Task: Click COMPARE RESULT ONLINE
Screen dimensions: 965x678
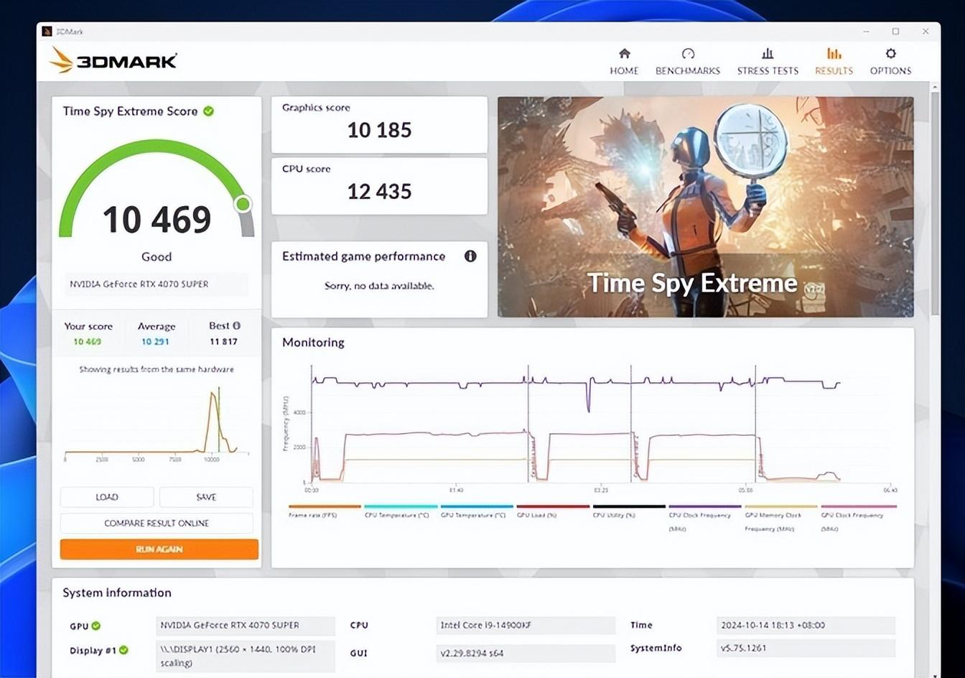Action: (157, 523)
